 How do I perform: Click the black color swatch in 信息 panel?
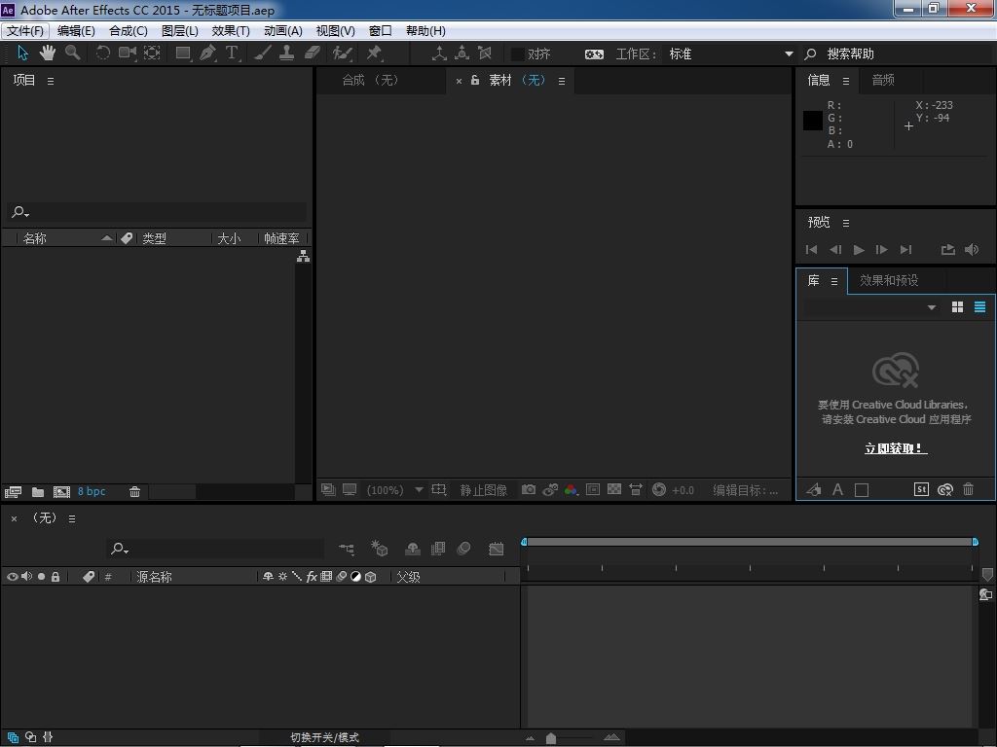[813, 121]
